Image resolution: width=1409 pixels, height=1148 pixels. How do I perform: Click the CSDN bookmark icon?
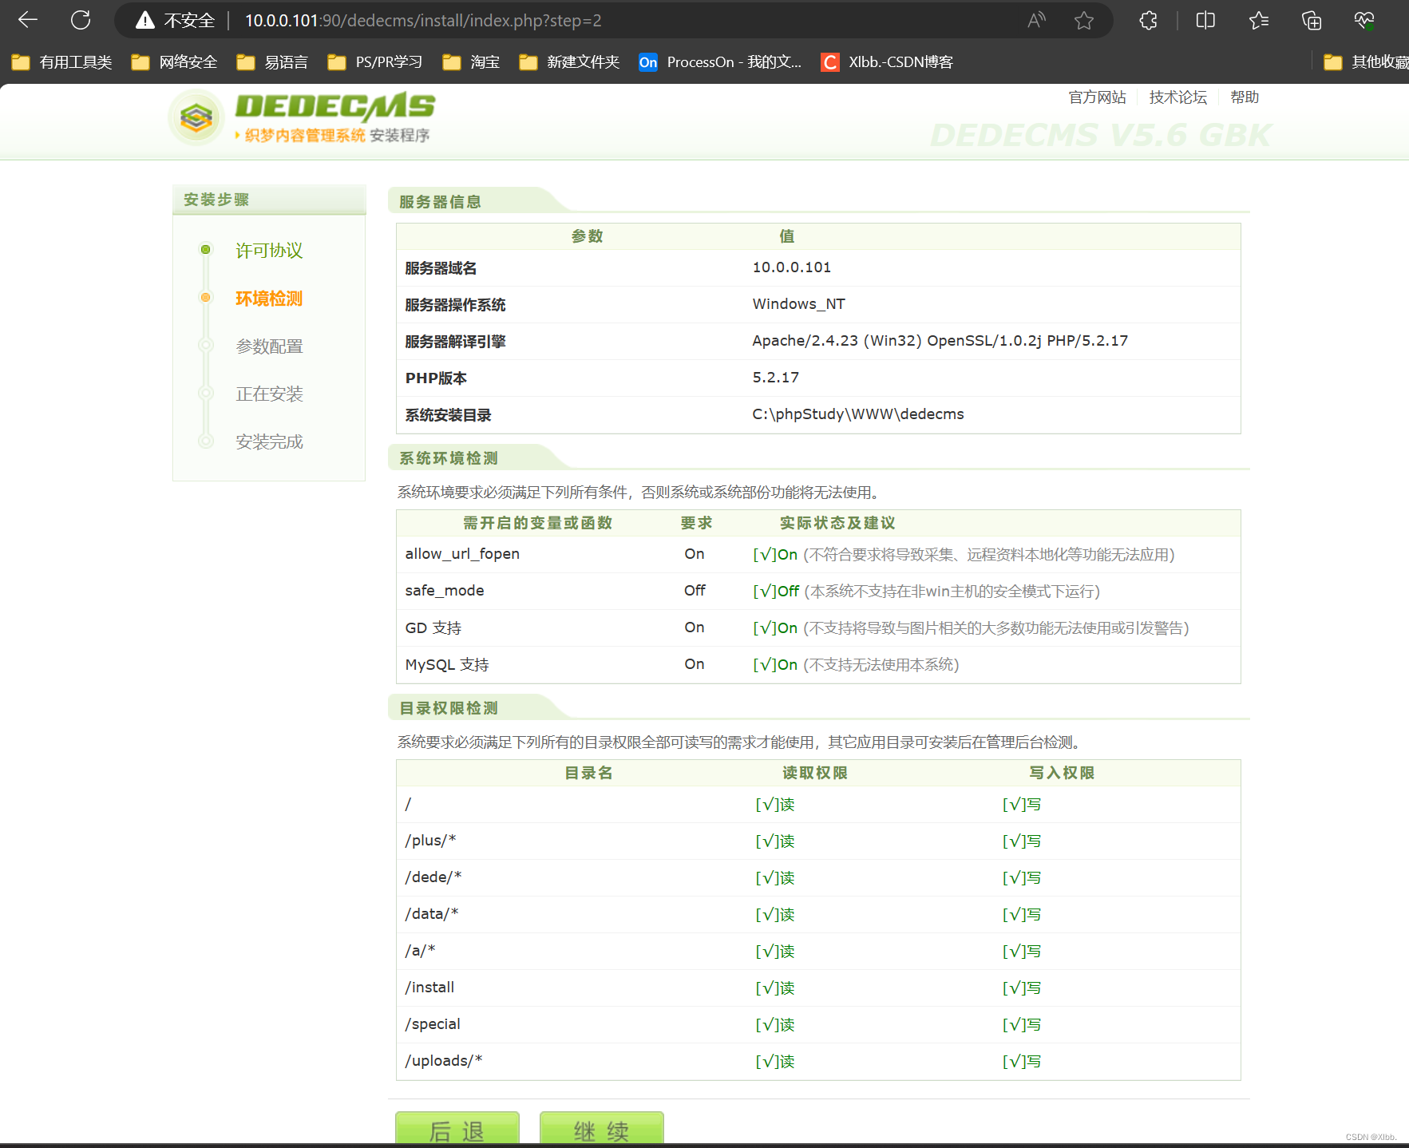tap(830, 62)
